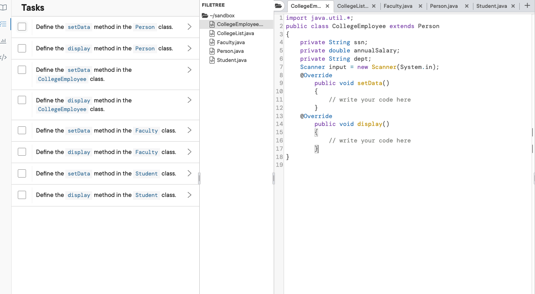Check CollegeEmployee setData task checkbox

coord(22,70)
